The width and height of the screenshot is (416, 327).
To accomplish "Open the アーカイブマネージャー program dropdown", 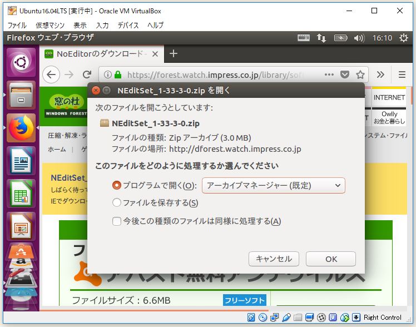I will tap(274, 185).
